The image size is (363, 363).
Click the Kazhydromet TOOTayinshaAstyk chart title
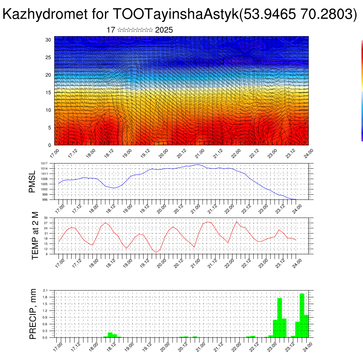coord(180,14)
